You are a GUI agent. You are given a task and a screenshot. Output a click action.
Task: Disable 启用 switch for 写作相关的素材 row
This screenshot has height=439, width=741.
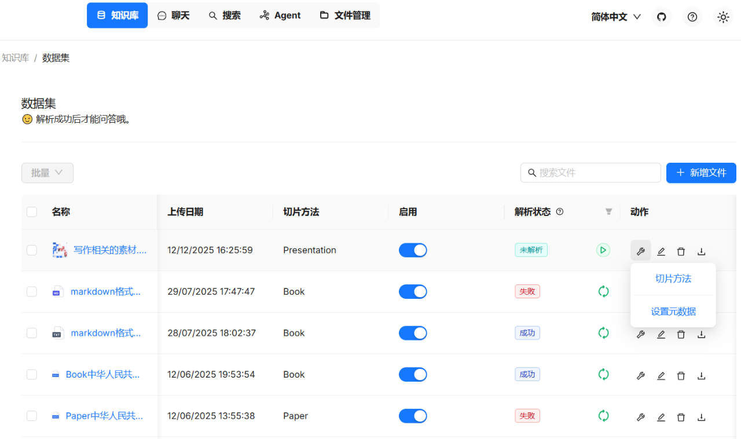point(413,250)
